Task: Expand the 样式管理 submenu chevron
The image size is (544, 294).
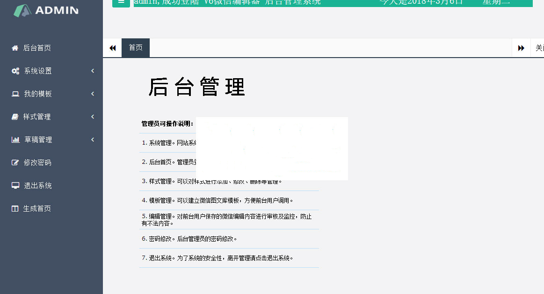Action: point(93,117)
